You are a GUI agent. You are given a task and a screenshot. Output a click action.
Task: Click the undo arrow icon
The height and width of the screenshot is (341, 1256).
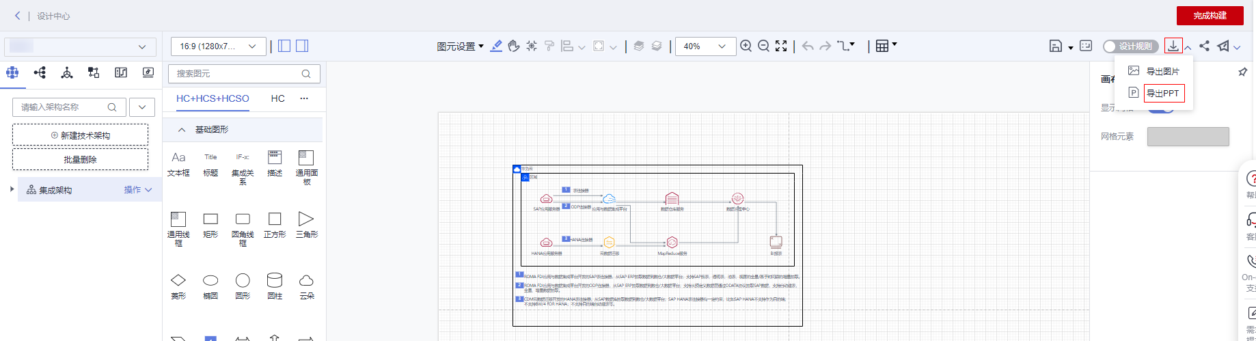[x=808, y=46]
